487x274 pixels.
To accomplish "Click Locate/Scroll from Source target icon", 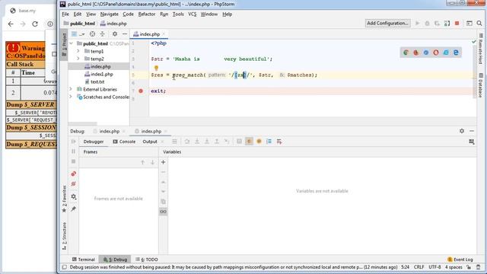I will 92,34.
